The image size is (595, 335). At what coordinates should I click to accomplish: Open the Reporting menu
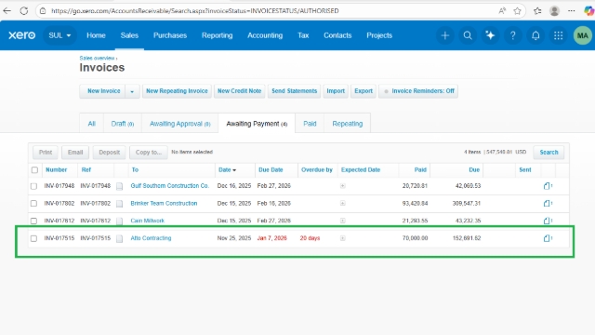coord(217,35)
